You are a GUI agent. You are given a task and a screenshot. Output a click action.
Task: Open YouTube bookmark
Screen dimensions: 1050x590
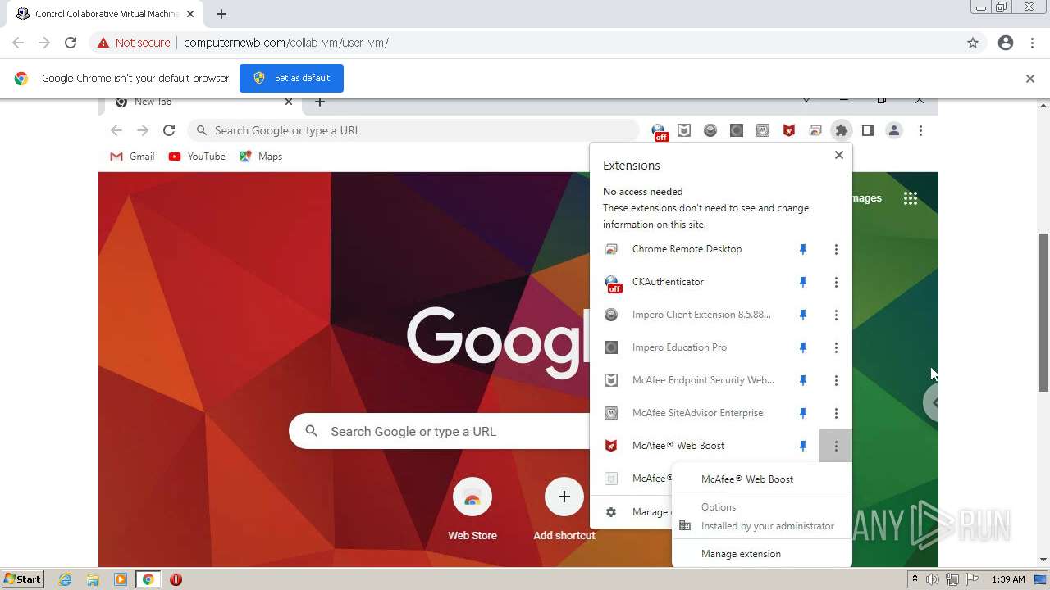point(197,157)
